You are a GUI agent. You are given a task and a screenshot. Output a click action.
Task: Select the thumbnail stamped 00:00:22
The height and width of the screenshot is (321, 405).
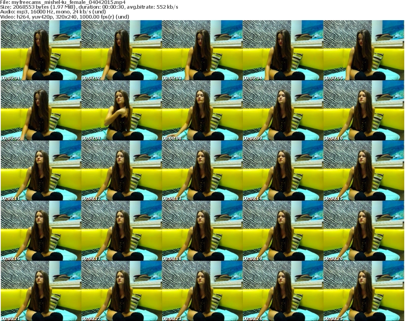point(122,291)
